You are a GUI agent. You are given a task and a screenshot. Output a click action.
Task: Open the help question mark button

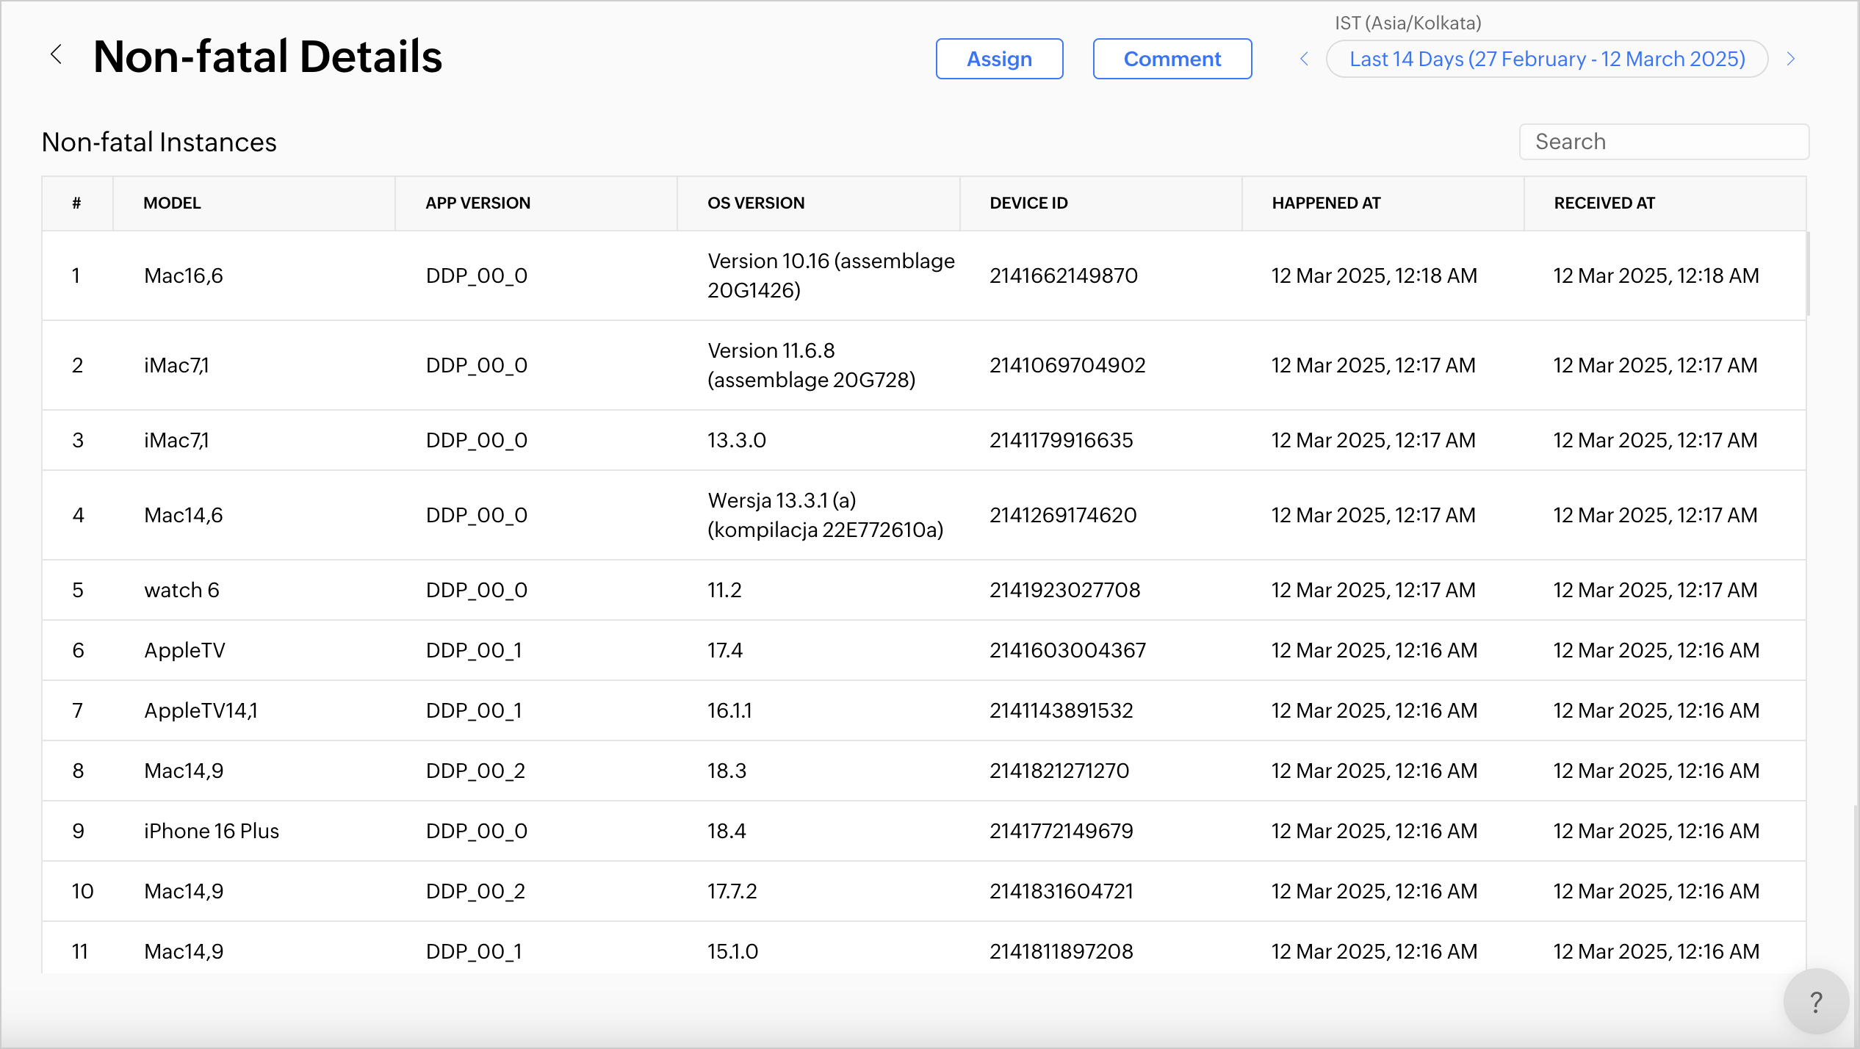(1816, 1002)
